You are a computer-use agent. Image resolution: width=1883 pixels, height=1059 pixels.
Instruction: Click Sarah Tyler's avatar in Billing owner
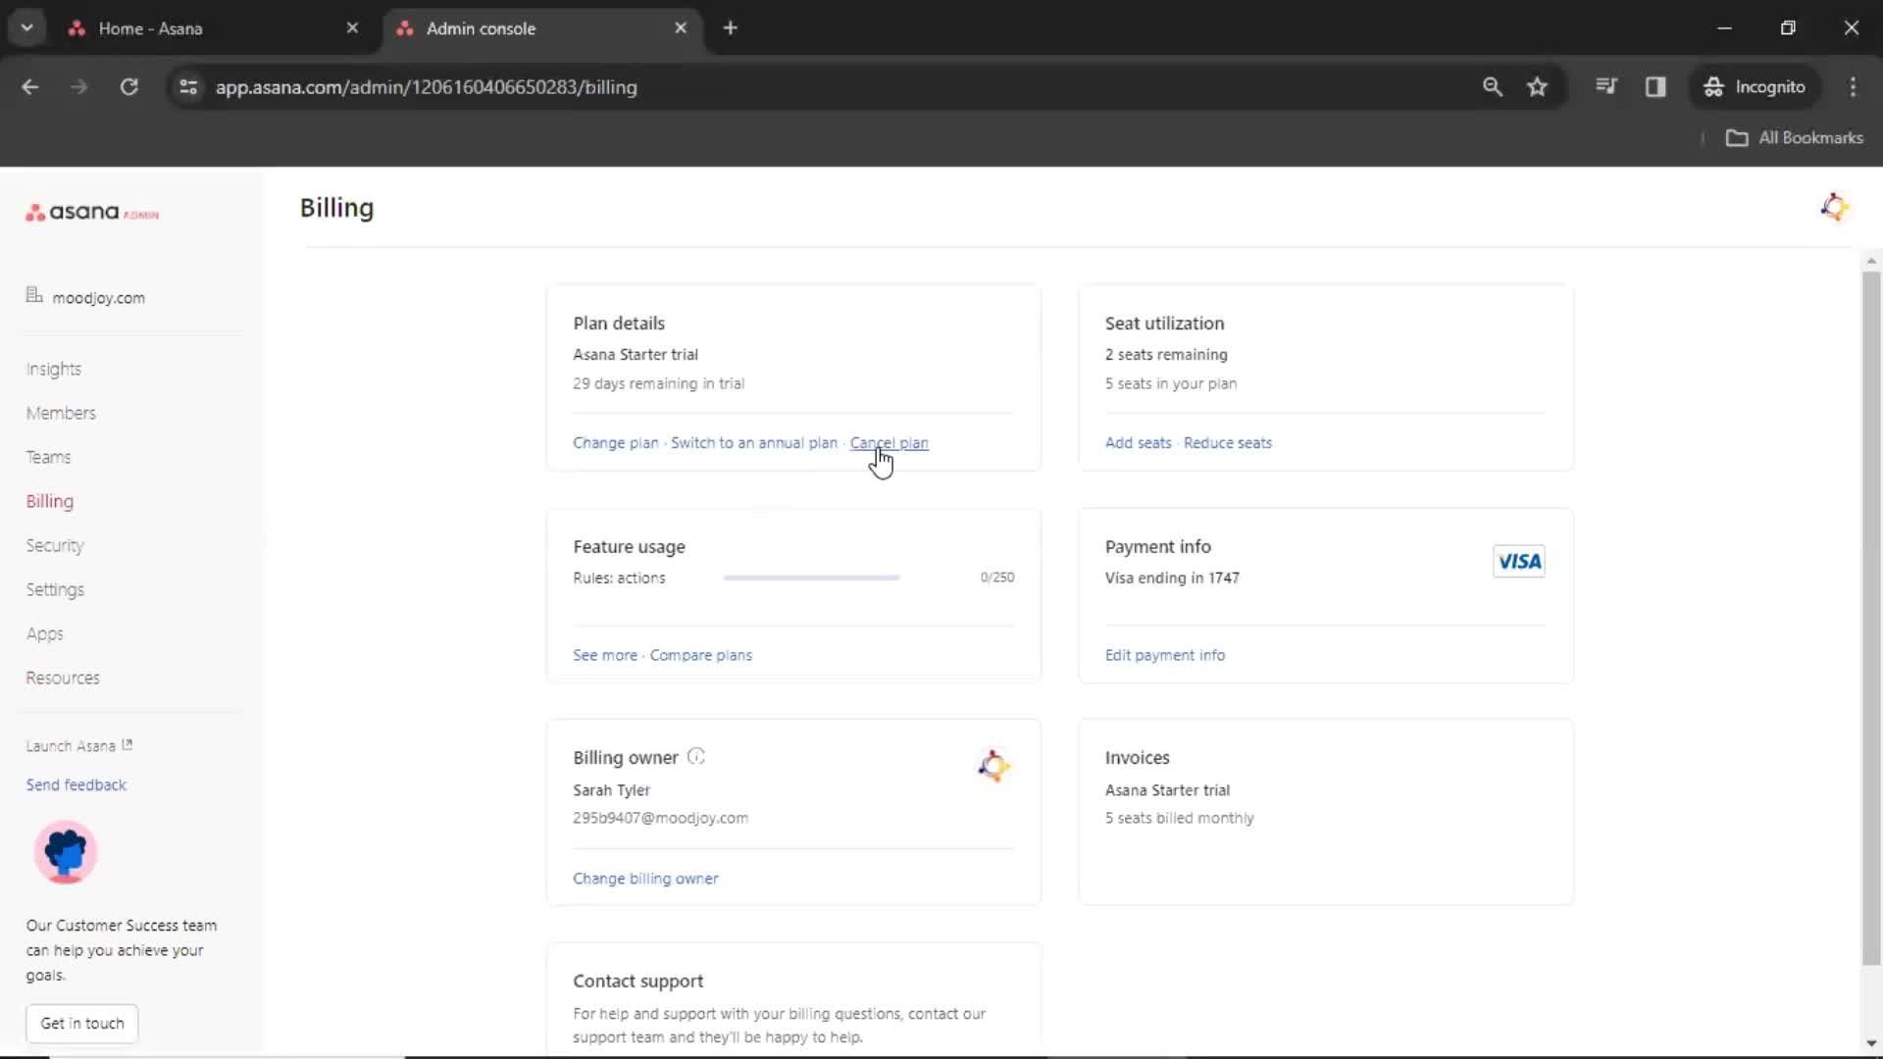click(993, 766)
